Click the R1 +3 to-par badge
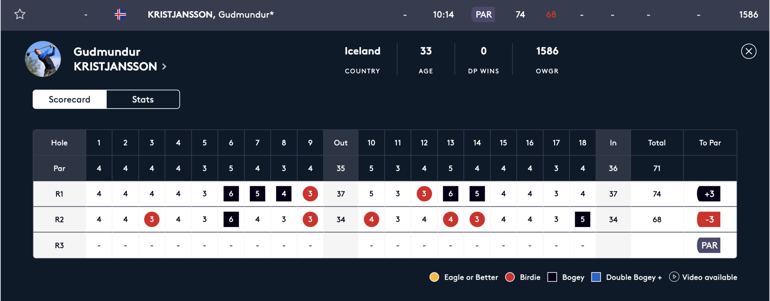 [x=709, y=194]
